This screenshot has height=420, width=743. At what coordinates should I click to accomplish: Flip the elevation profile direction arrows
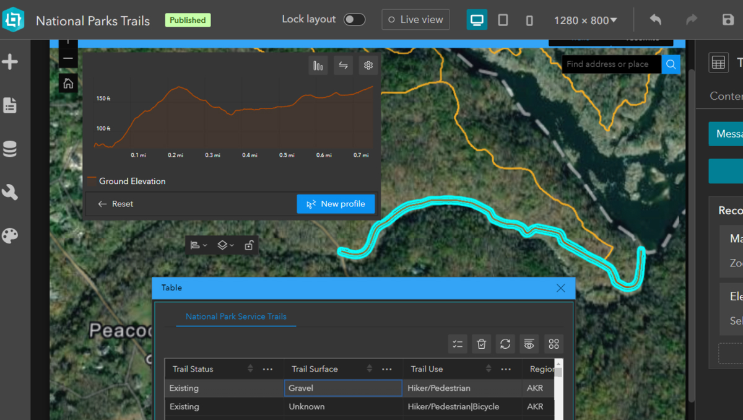tap(343, 66)
